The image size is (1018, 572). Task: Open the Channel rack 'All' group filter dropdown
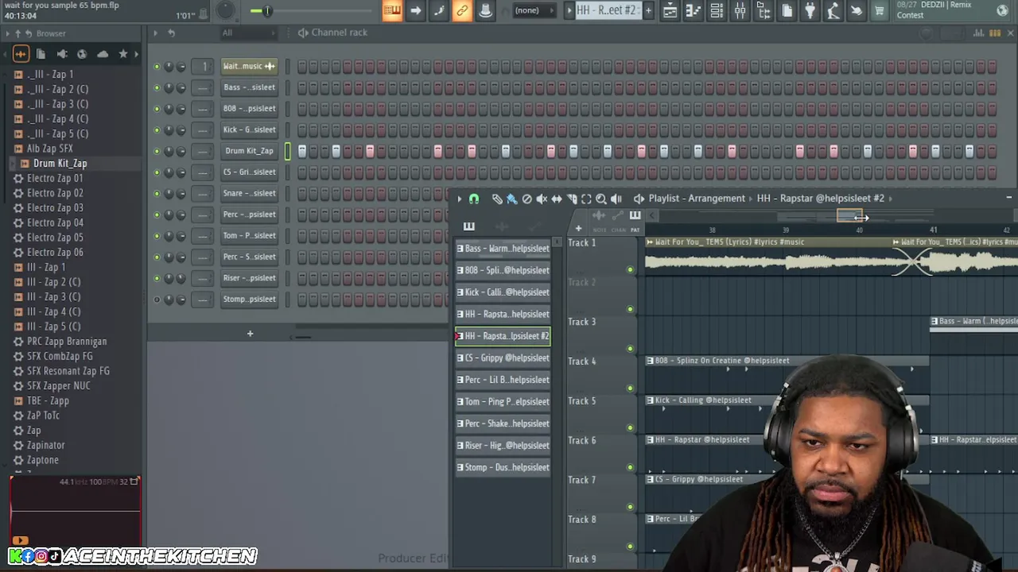[247, 33]
